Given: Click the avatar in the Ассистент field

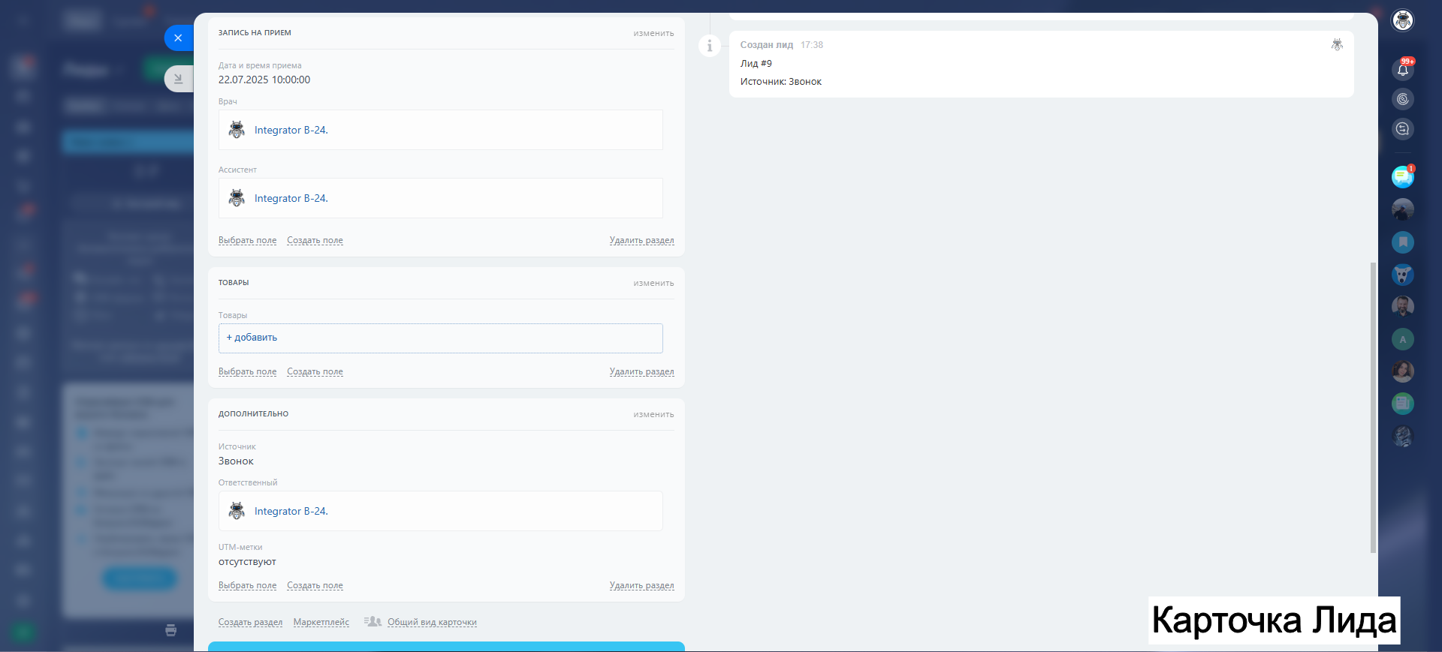Looking at the screenshot, I should pos(237,198).
